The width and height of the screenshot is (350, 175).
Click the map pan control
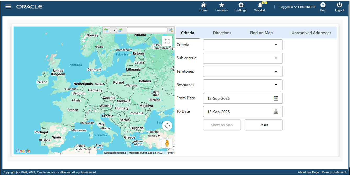pos(167,126)
